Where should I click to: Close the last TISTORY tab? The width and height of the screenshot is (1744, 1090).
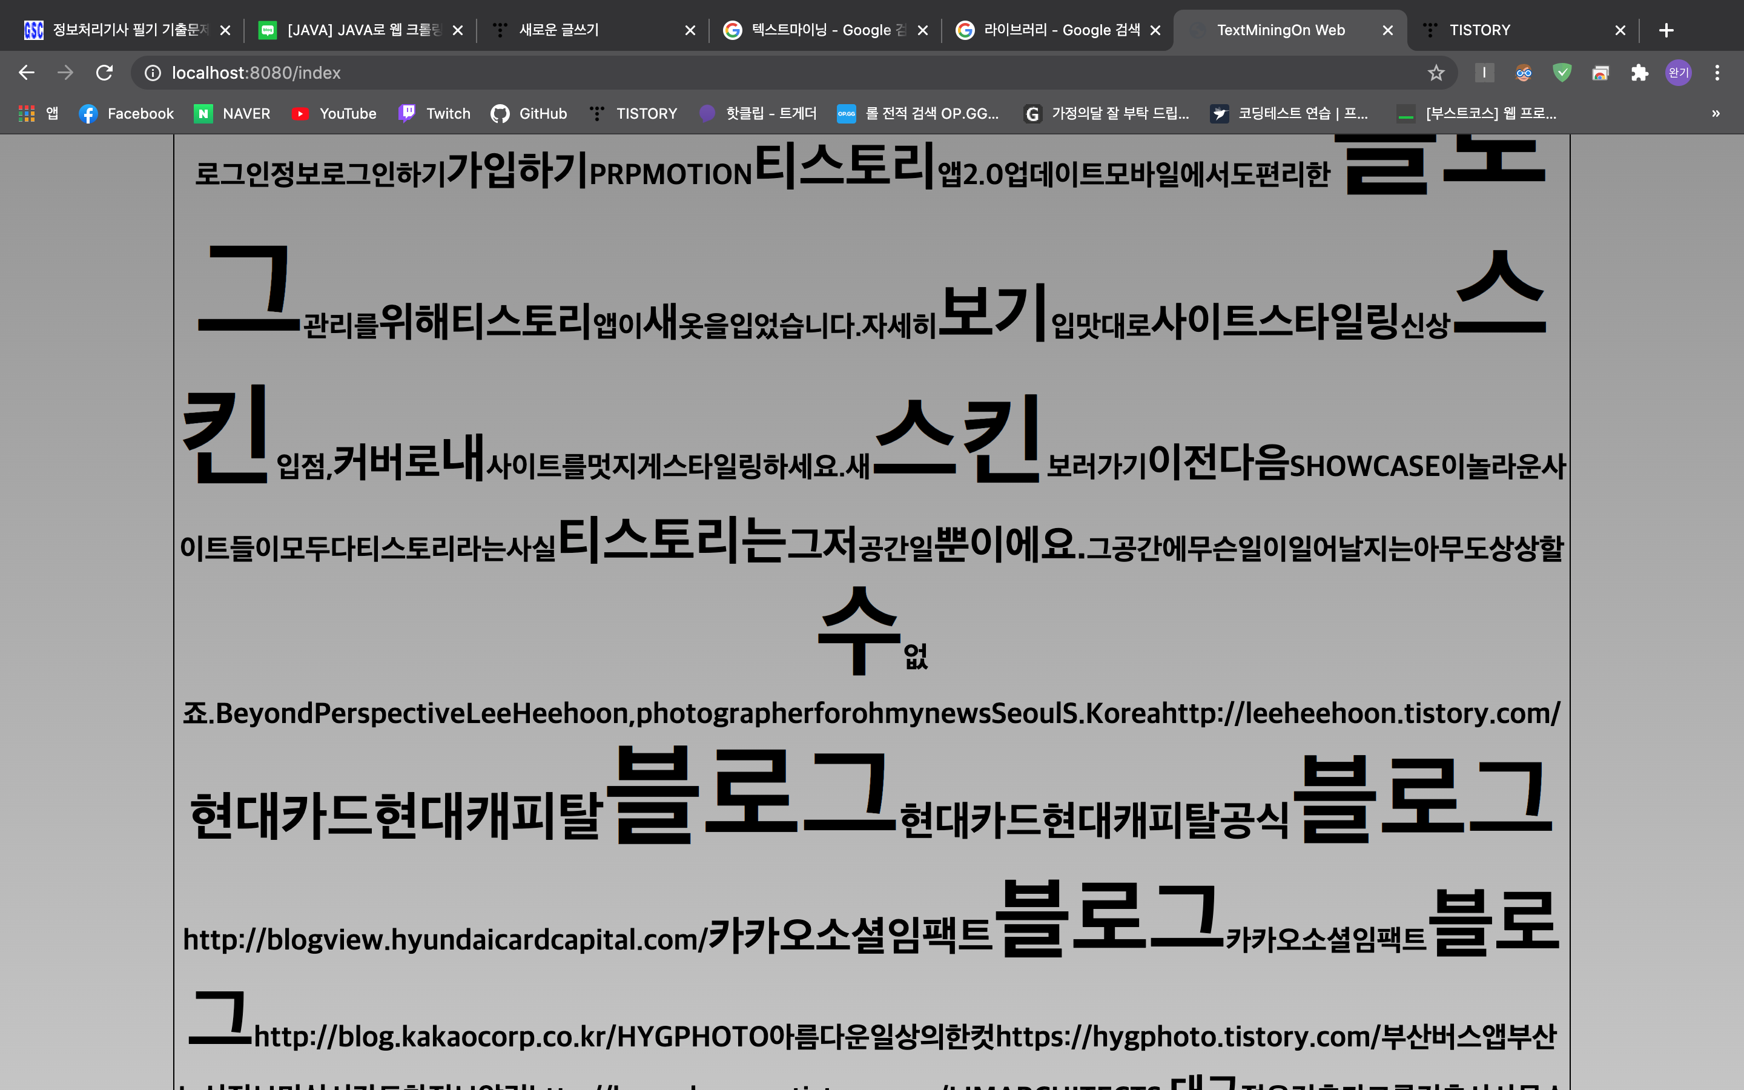1620,30
